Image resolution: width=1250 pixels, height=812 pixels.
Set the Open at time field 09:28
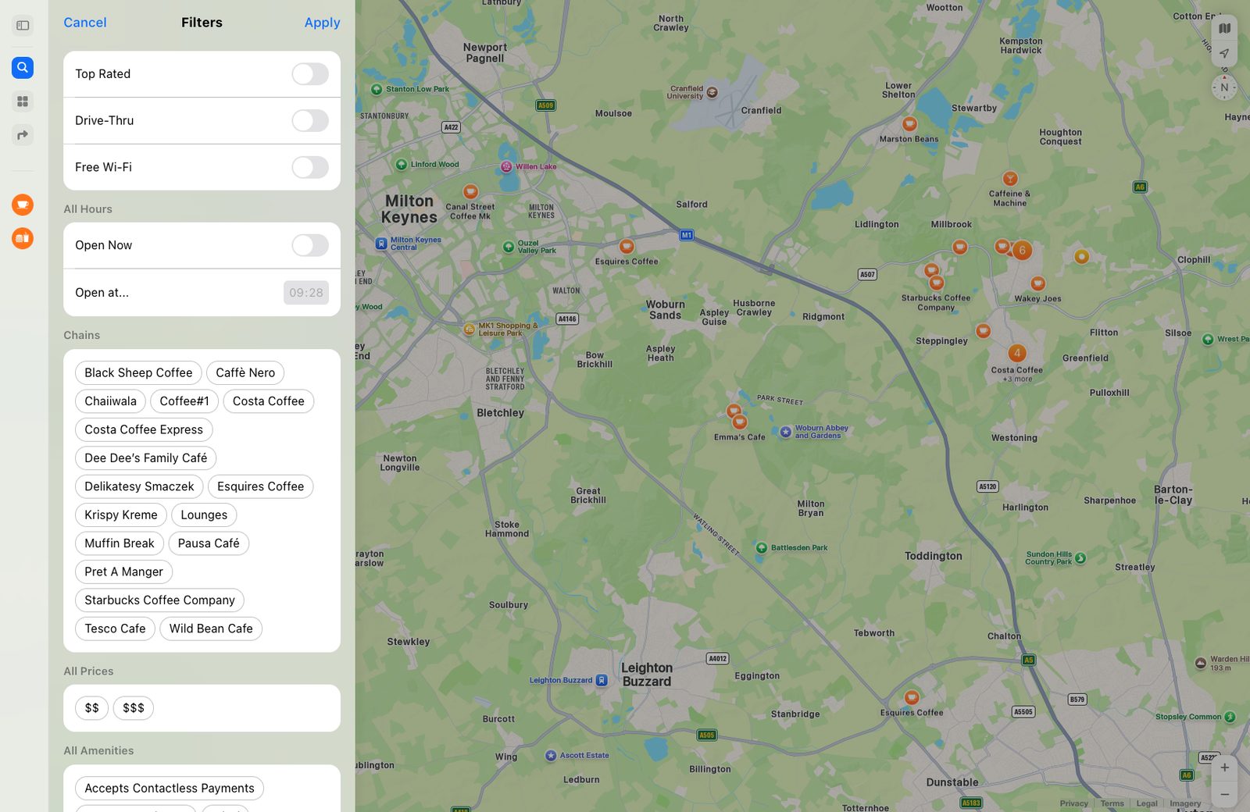coord(306,293)
